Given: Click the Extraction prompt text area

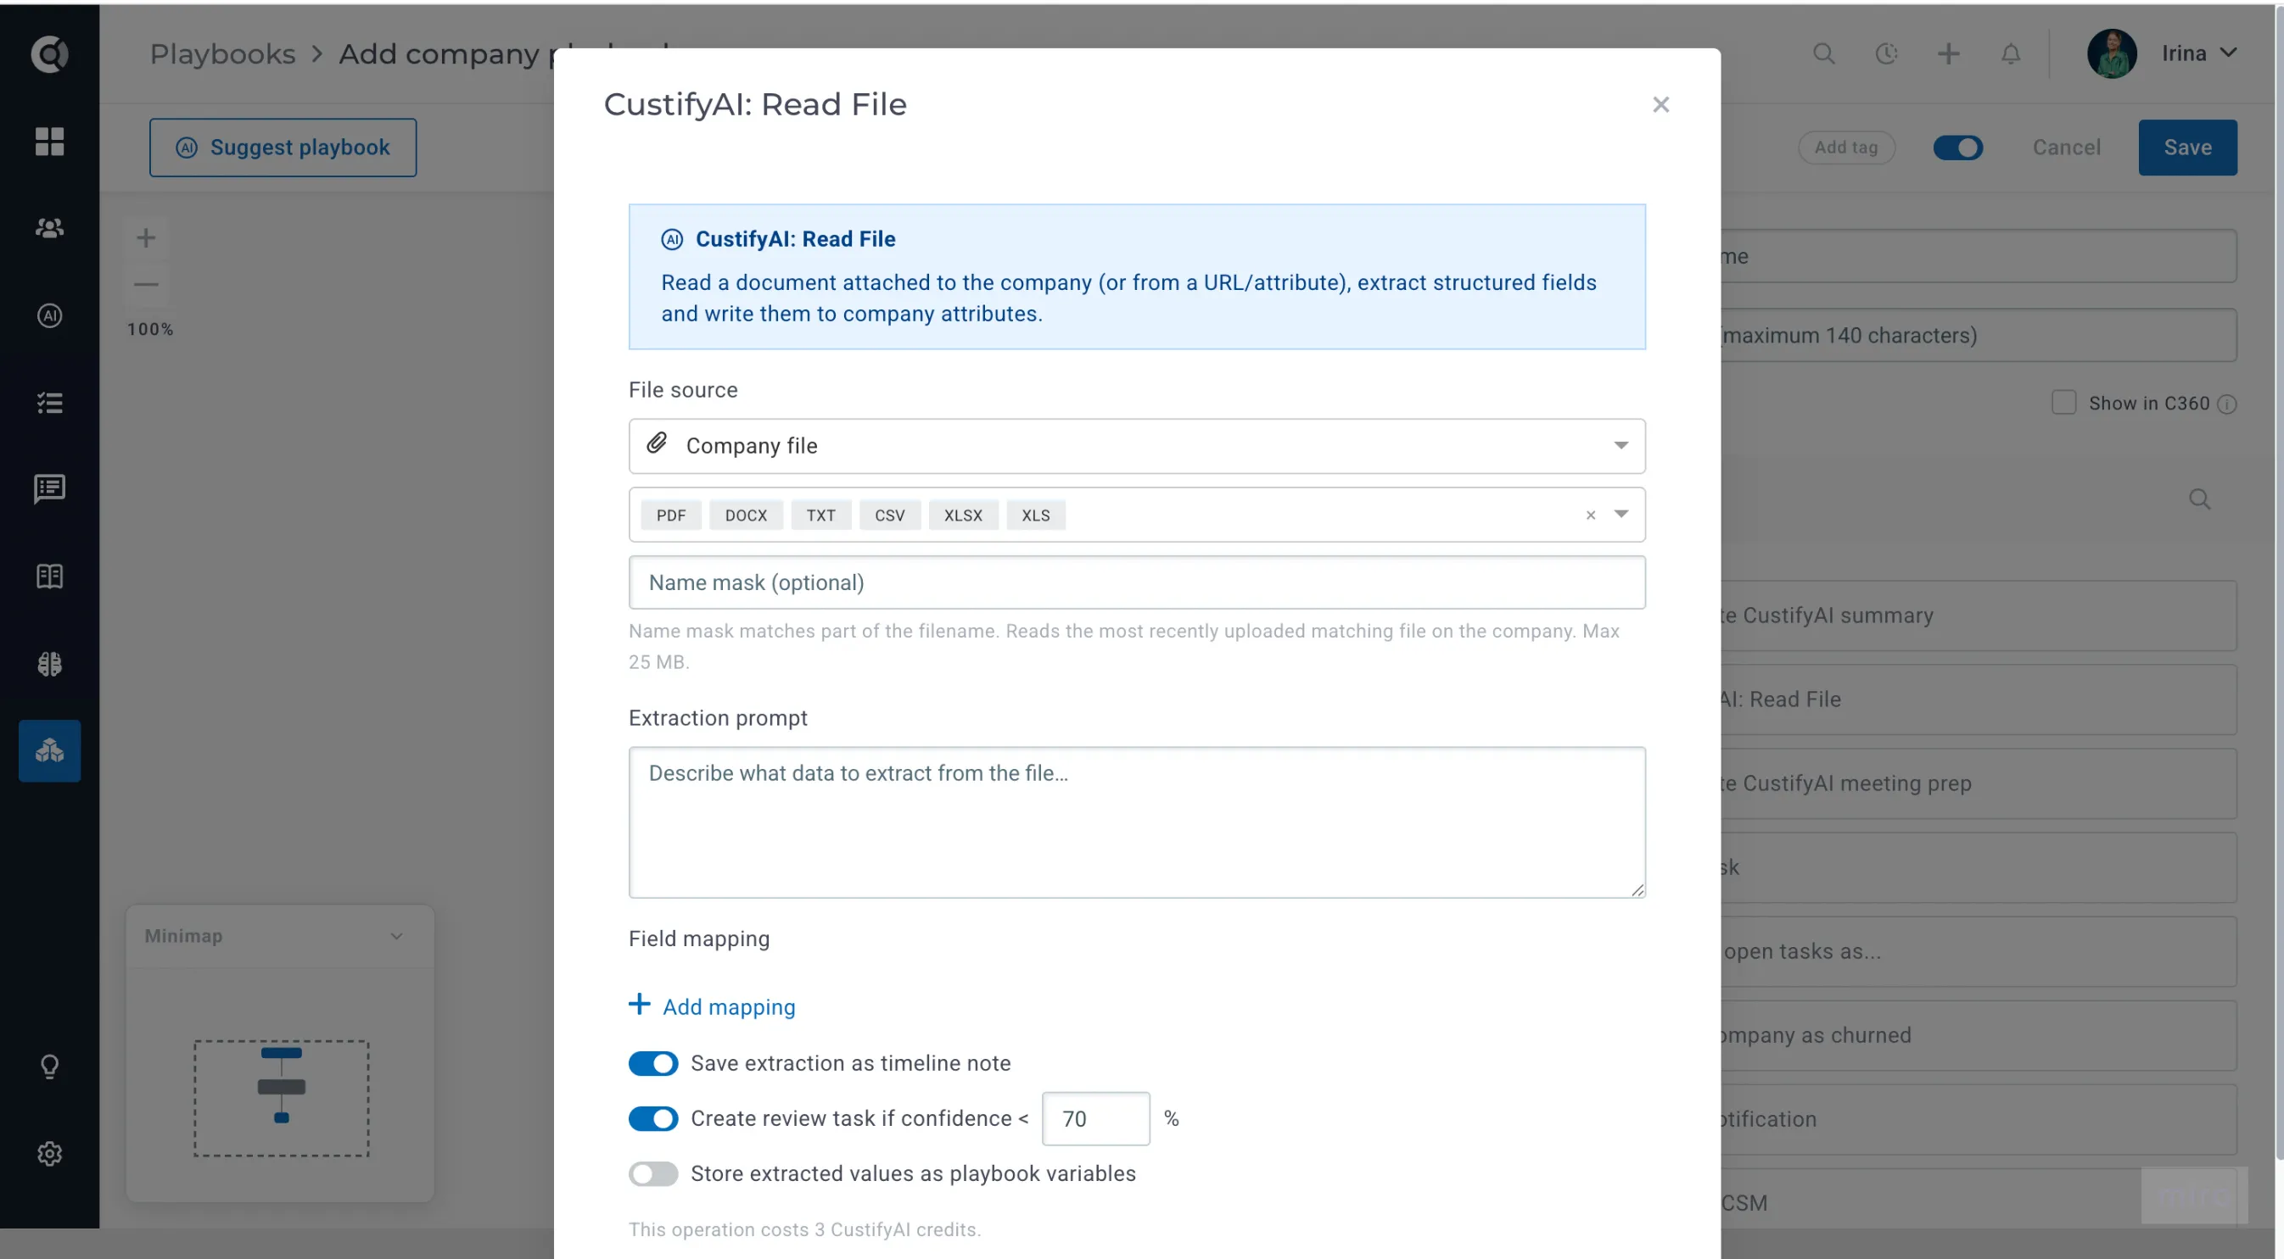Looking at the screenshot, I should [1137, 822].
